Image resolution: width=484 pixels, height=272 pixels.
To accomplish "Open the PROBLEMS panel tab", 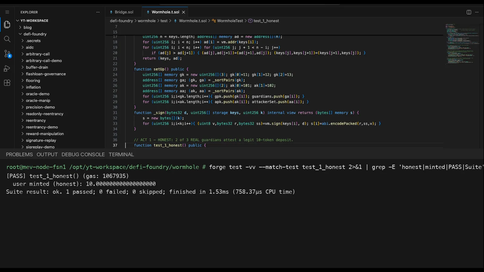I will click(19, 154).
